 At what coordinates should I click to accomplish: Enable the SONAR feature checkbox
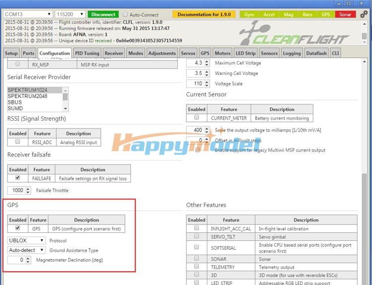tap(196, 258)
